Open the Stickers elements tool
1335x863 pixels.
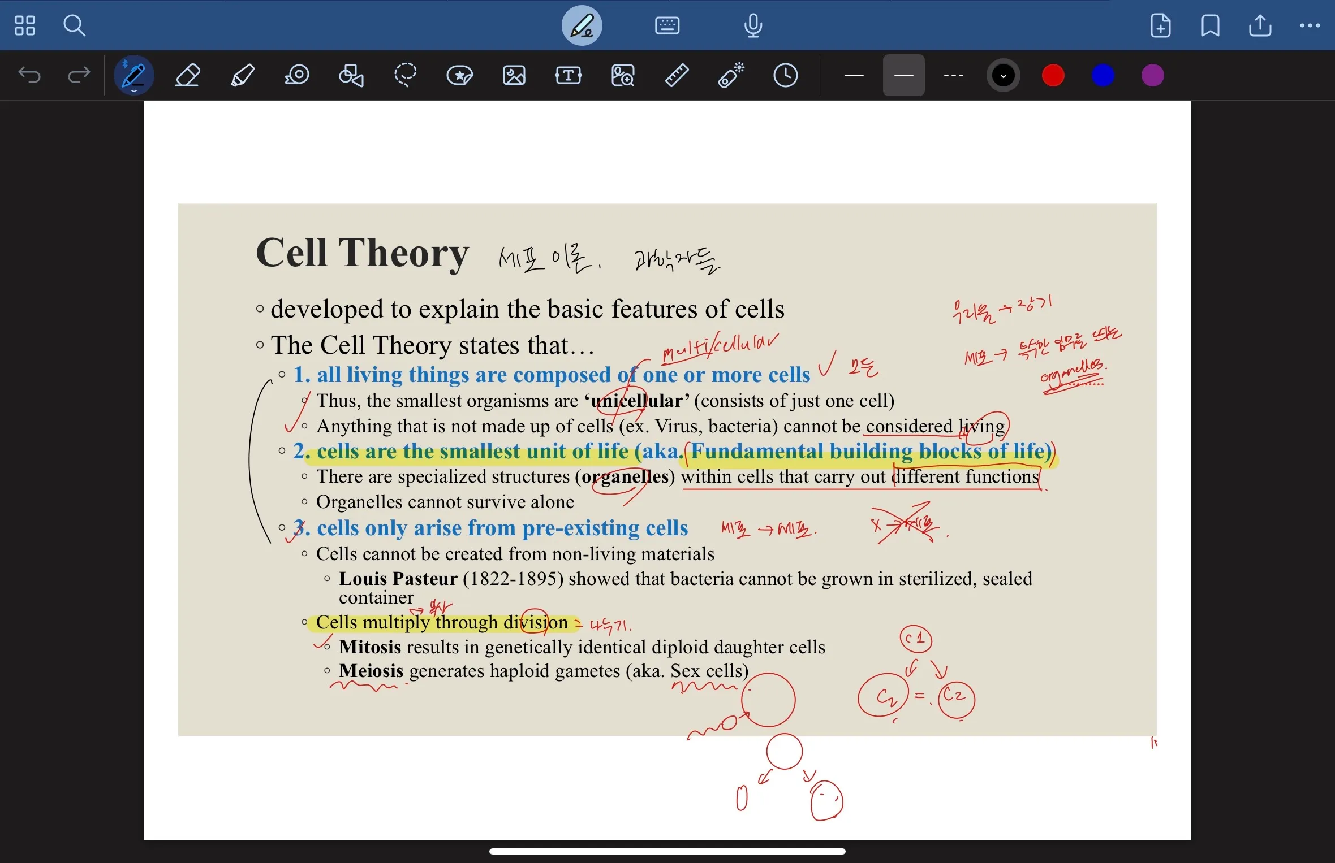[x=460, y=75]
